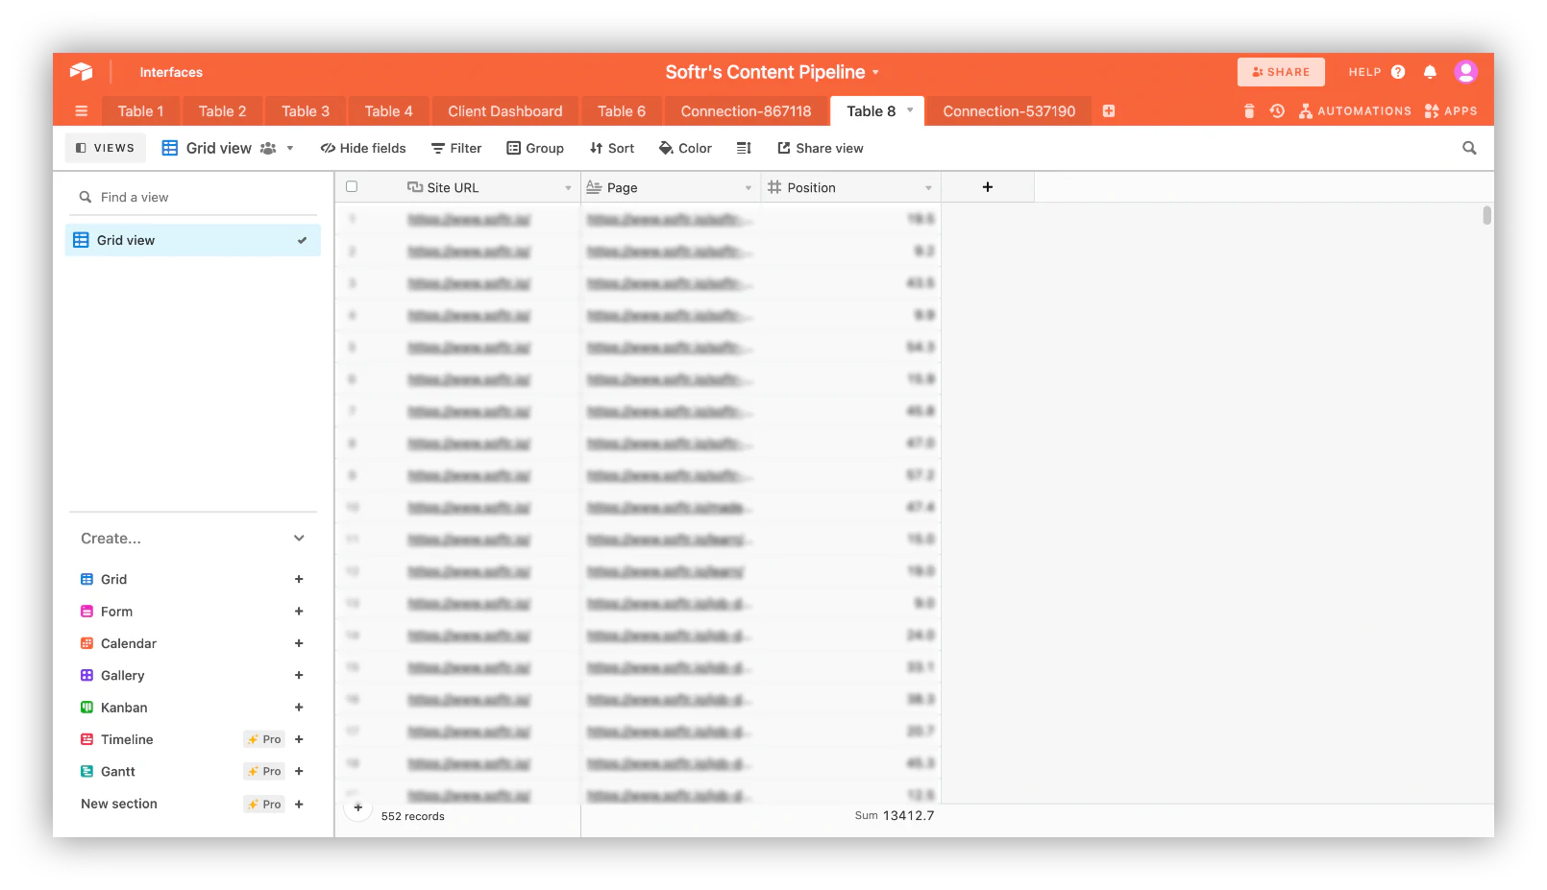1547x890 pixels.
Task: Click the 552 records count
Action: click(x=413, y=817)
